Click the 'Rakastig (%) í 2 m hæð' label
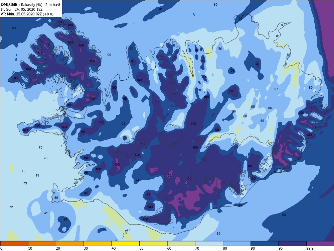Screen dimensions: 334x251 [40, 4]
